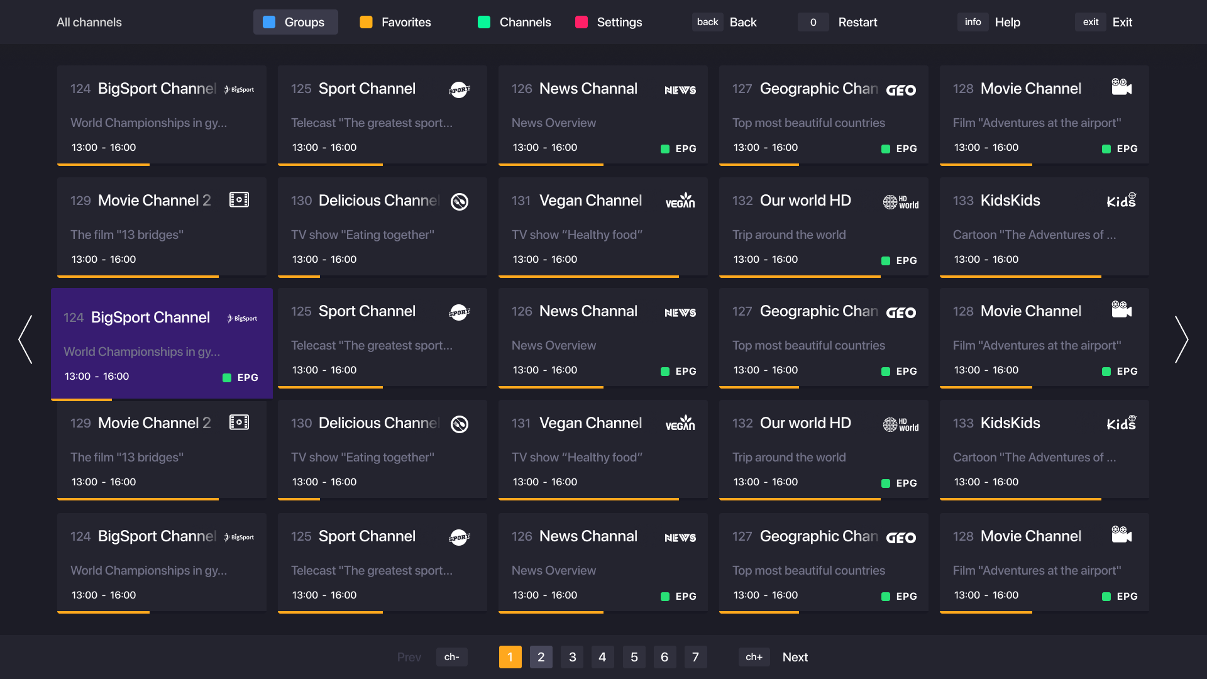
Task: Select Our world HD tile in fourth row
Action: 823,449
